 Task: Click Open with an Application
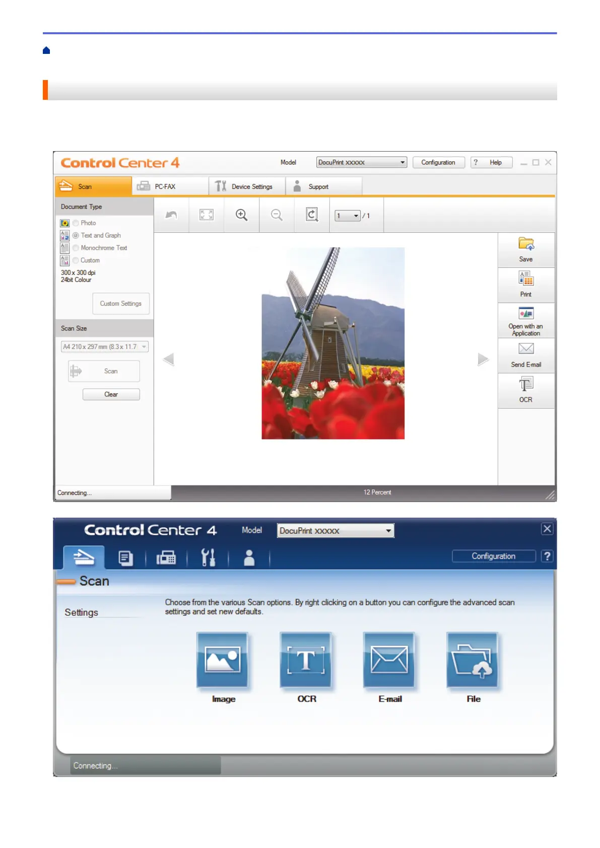pos(526,320)
